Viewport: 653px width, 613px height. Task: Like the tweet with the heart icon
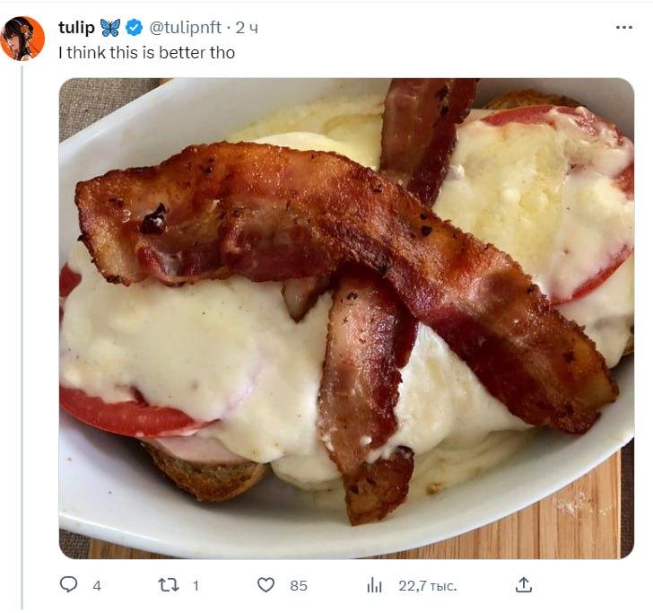(266, 585)
